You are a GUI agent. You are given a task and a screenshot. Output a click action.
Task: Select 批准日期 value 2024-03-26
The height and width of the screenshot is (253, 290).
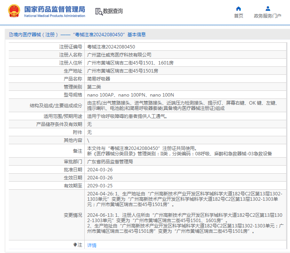[x=100, y=169]
